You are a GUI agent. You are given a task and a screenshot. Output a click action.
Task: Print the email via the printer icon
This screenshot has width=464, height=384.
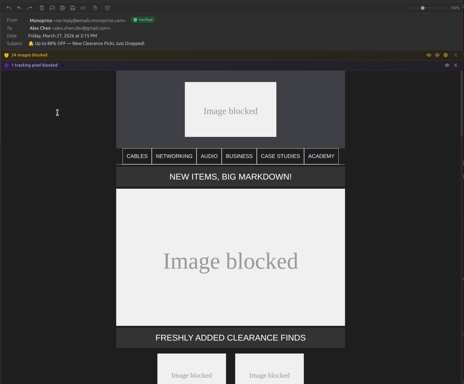tap(62, 8)
